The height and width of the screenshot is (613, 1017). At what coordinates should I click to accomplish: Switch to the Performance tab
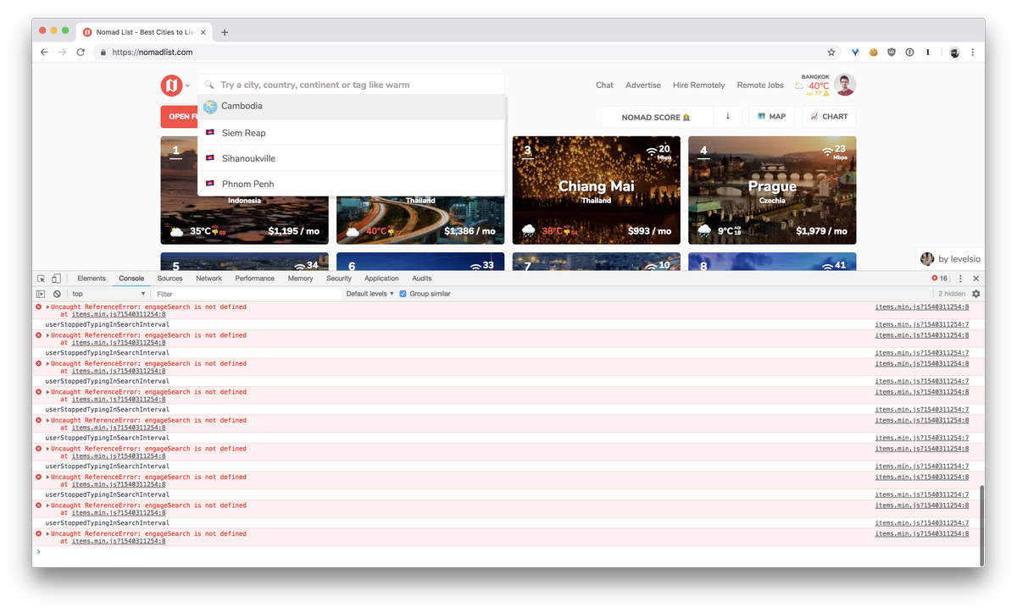[x=255, y=279]
